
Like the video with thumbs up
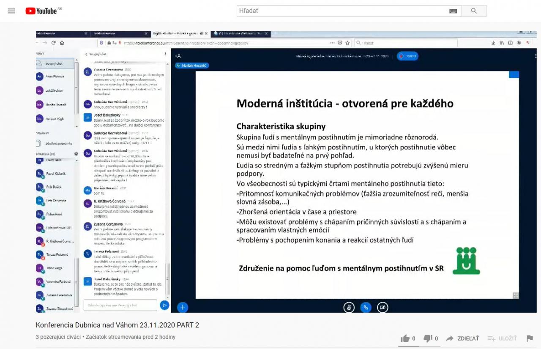coord(405,338)
